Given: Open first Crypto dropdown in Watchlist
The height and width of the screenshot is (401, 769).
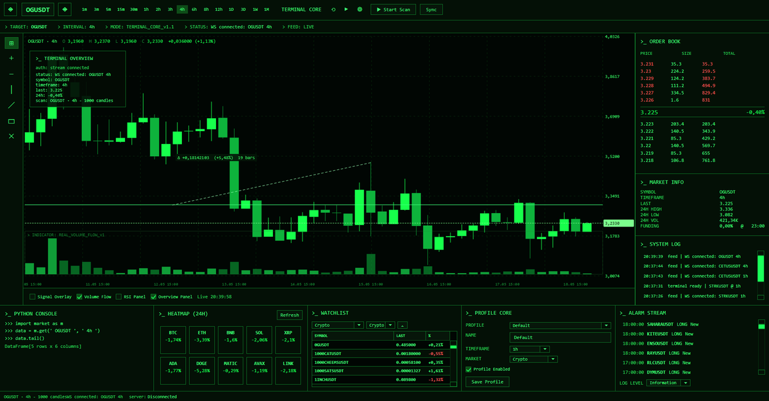Looking at the screenshot, I should point(338,325).
